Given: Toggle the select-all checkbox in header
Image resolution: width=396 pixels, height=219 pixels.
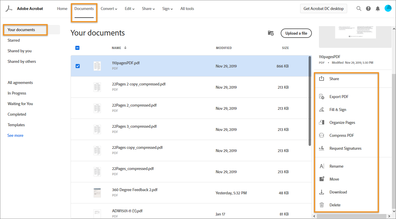Looking at the screenshot, I should click(77, 48).
